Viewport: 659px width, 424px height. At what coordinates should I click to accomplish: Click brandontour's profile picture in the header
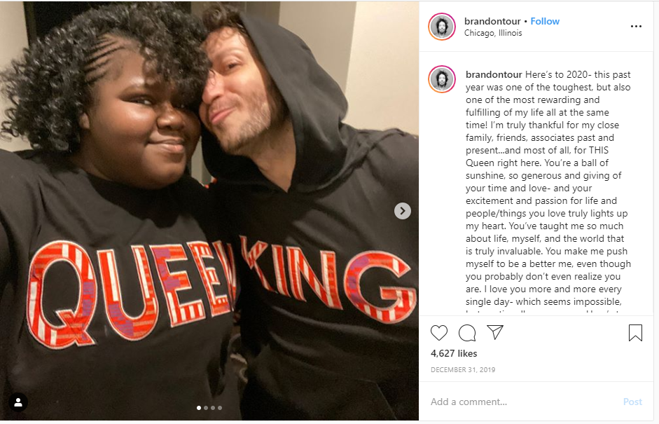(x=441, y=26)
